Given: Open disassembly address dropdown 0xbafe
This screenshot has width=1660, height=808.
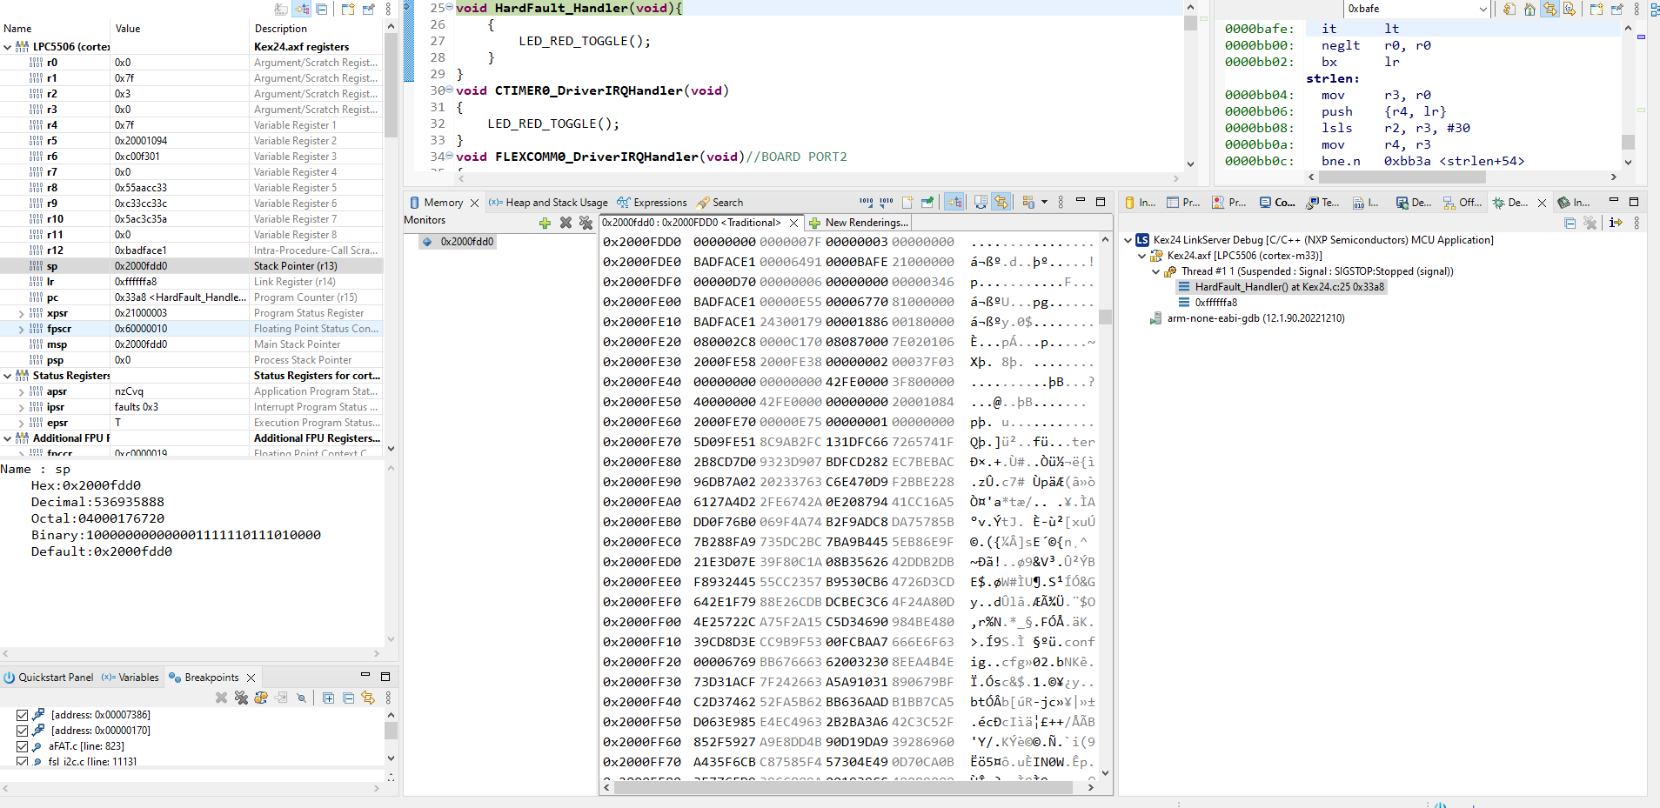Looking at the screenshot, I should click(x=1483, y=9).
